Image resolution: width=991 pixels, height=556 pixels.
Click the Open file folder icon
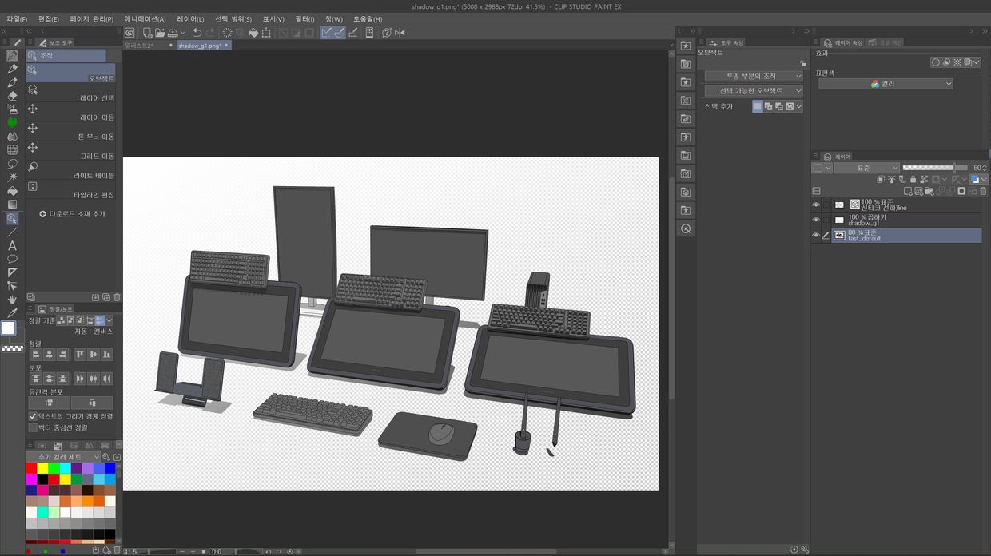[x=160, y=33]
